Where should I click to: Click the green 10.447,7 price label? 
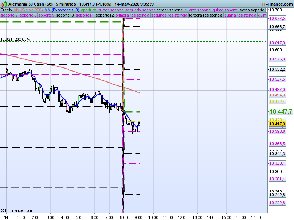pyautogui.click(x=281, y=111)
